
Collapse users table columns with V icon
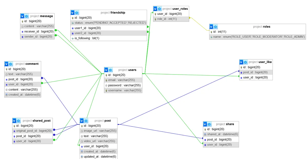[107, 70]
